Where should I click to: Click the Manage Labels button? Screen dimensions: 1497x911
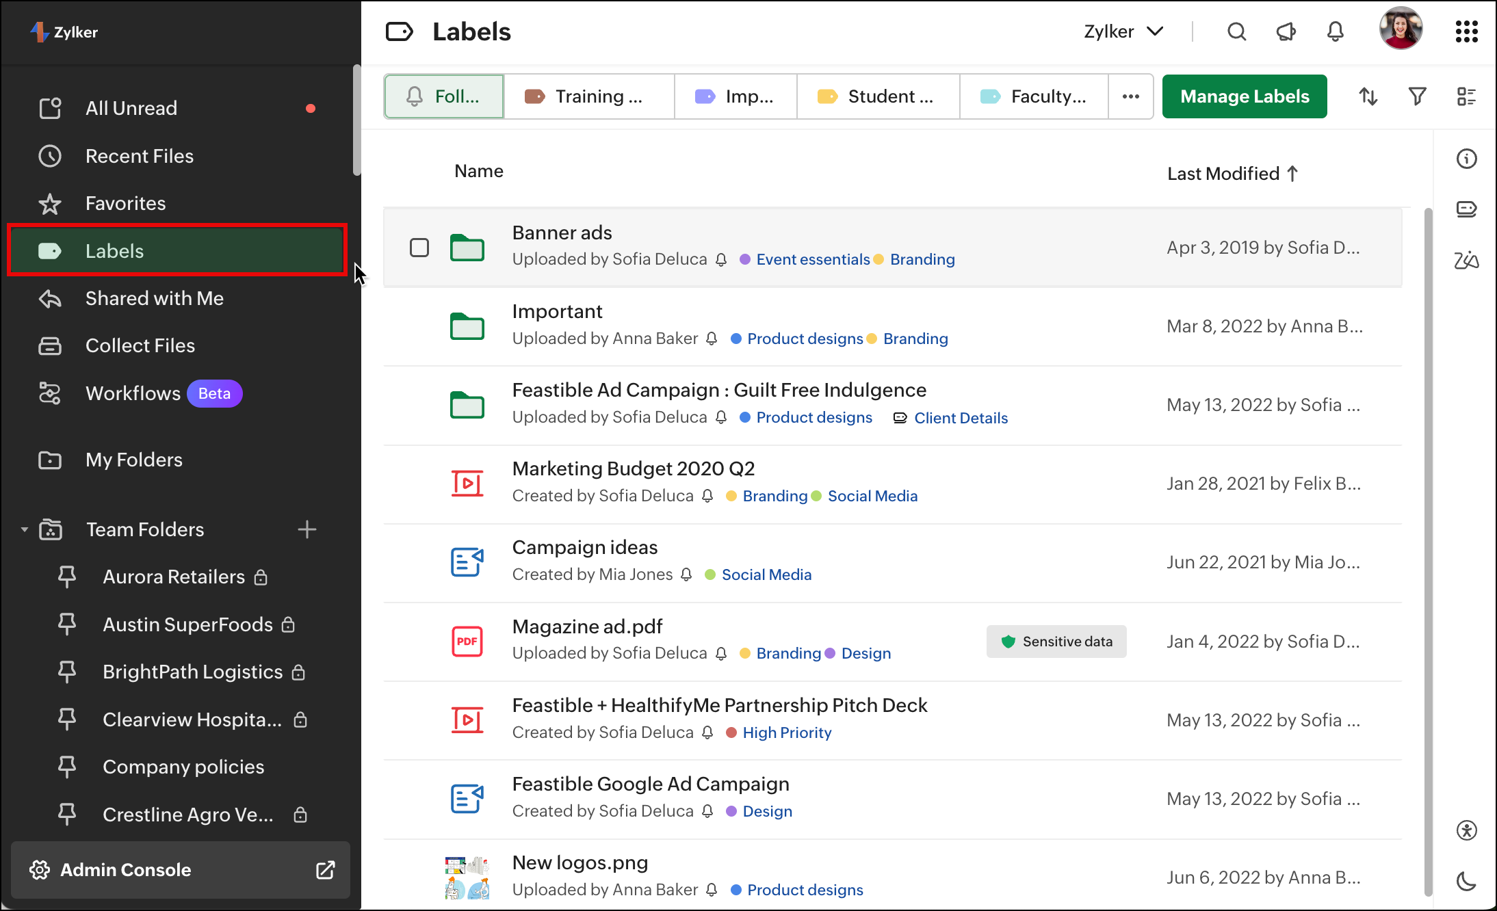coord(1244,96)
